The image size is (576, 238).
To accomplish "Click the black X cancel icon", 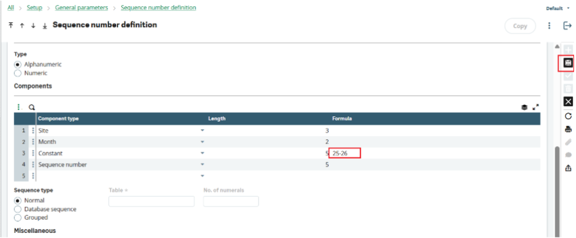I will pos(568,101).
